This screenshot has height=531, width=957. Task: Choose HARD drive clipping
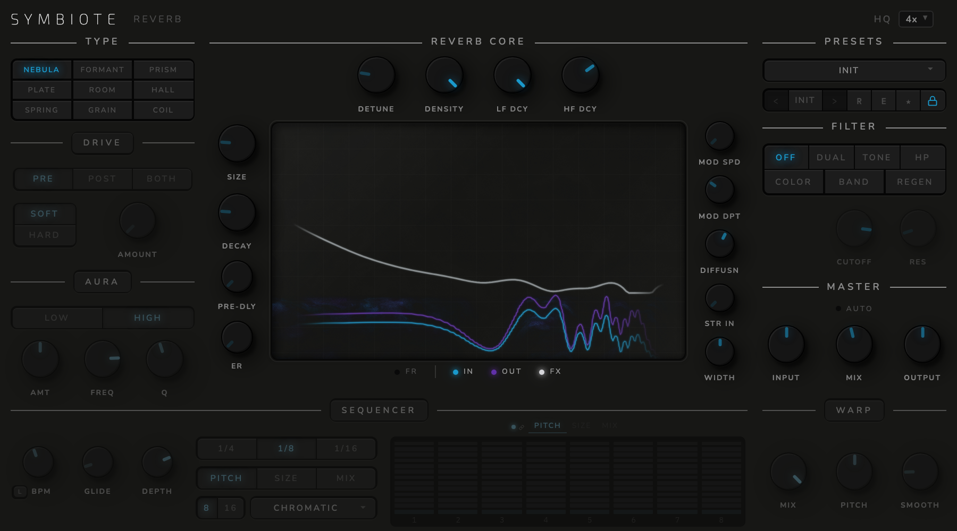point(45,235)
